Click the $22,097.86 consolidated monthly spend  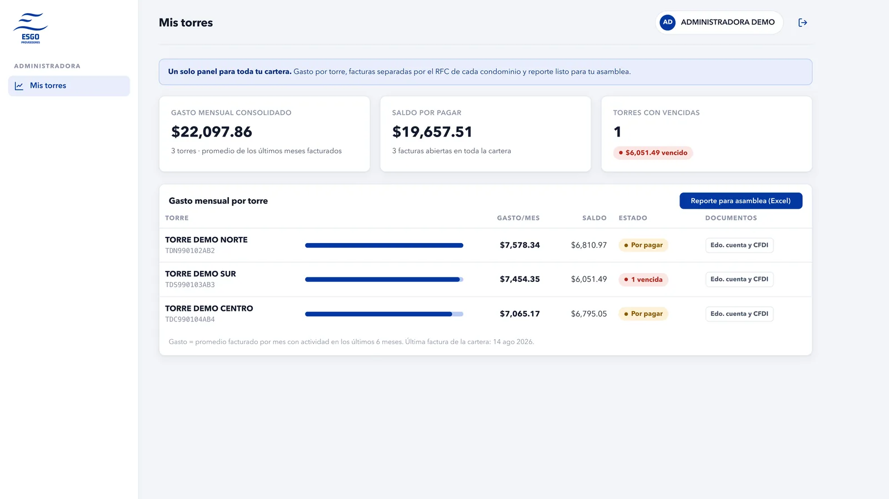point(212,132)
